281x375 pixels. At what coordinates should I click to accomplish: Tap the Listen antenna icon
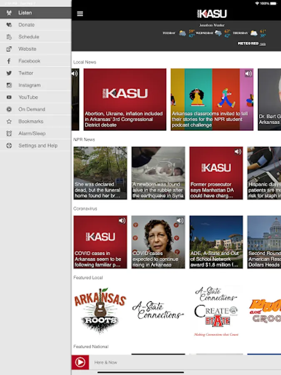point(9,12)
